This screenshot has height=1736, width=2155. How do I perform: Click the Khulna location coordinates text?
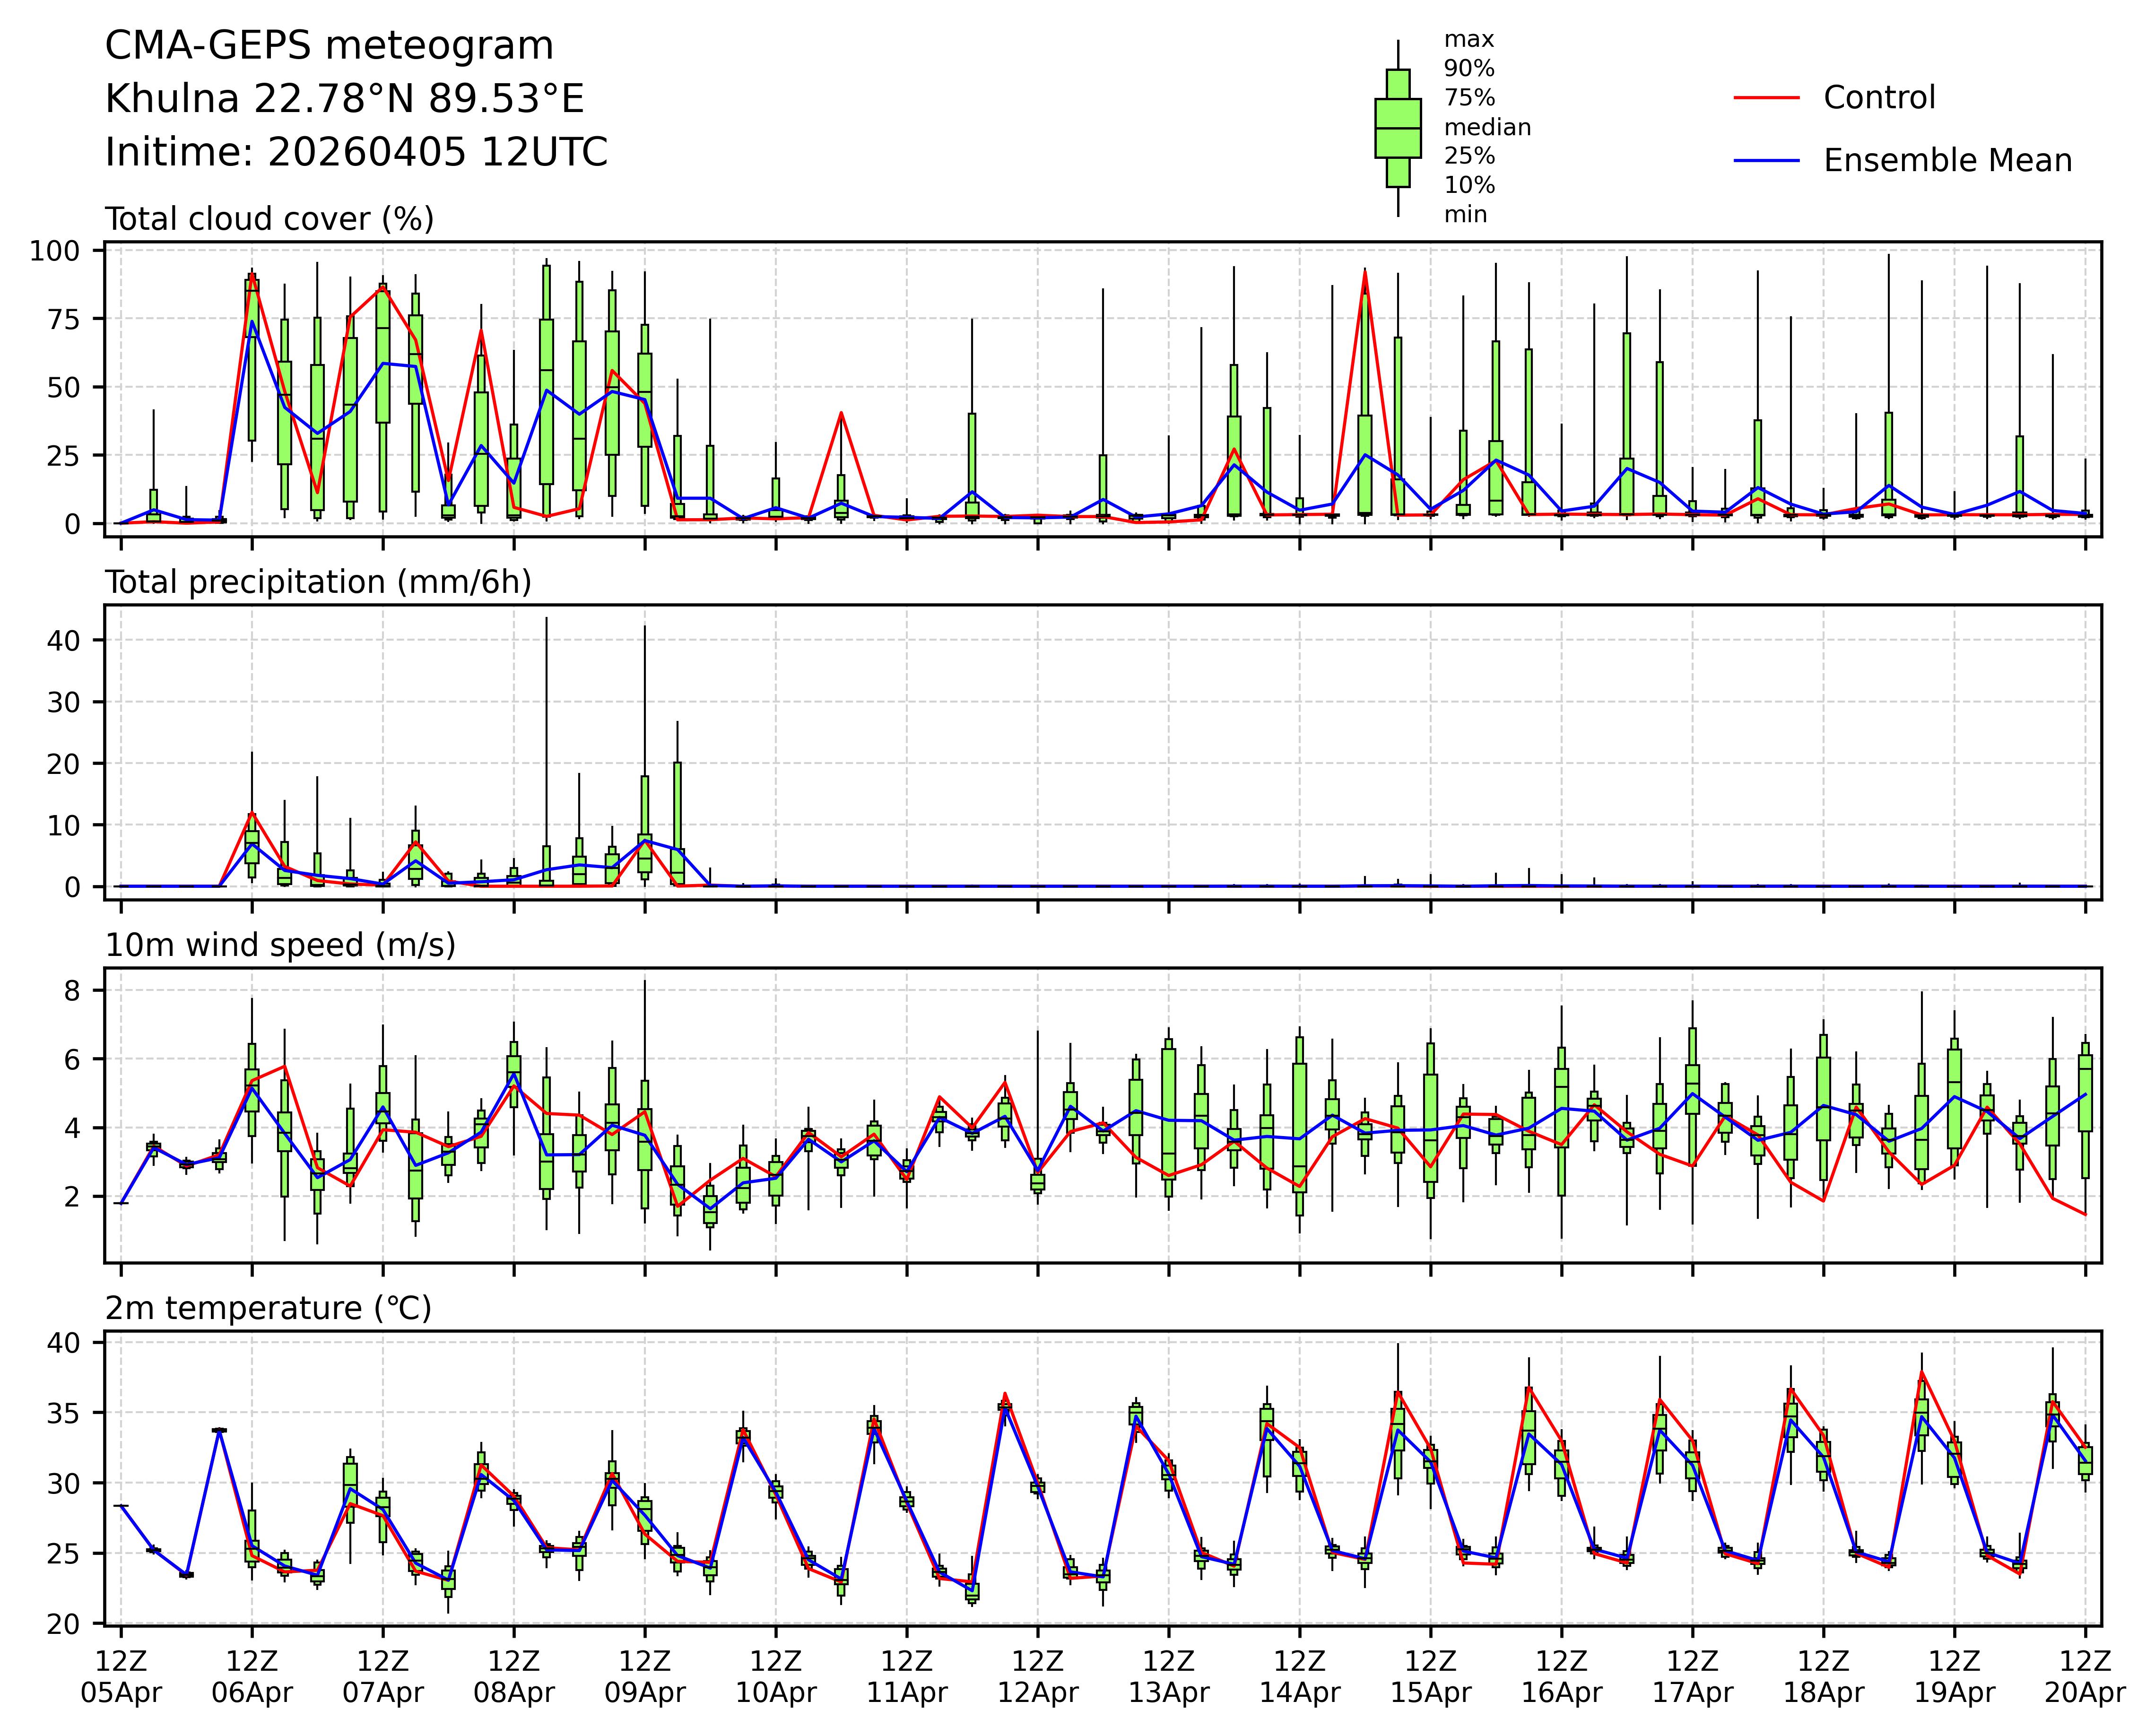tap(344, 99)
